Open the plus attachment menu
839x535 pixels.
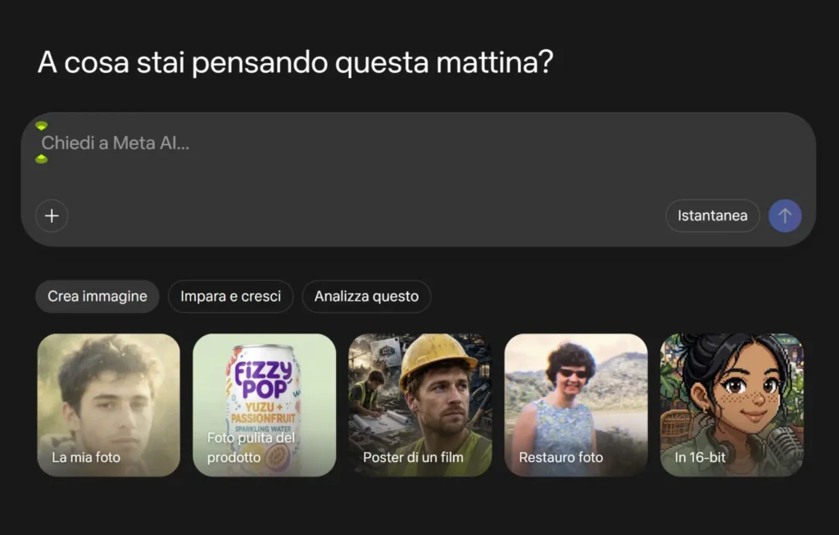(x=52, y=215)
